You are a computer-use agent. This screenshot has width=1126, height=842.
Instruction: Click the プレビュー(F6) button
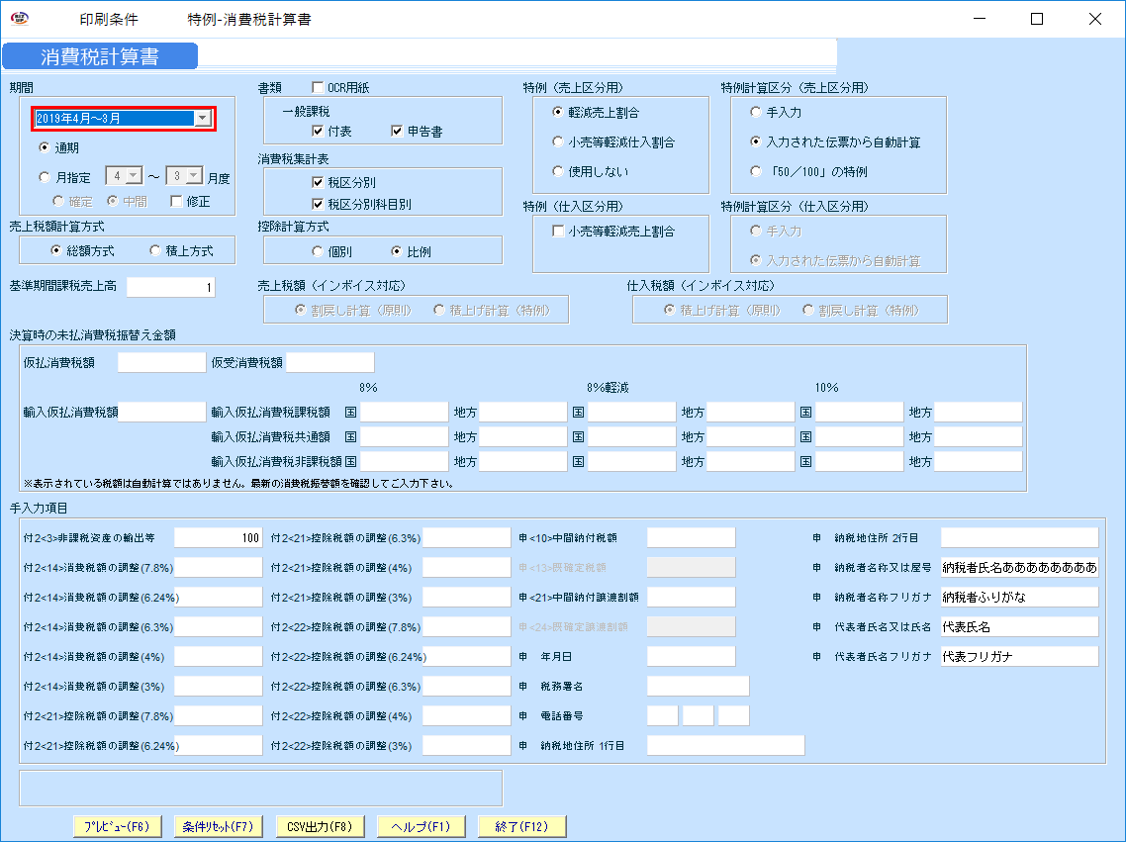(x=117, y=825)
